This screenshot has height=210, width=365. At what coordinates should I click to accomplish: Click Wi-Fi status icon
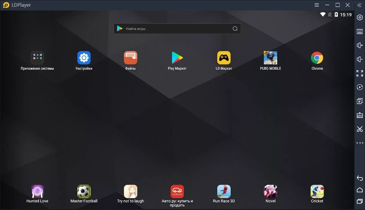(323, 15)
